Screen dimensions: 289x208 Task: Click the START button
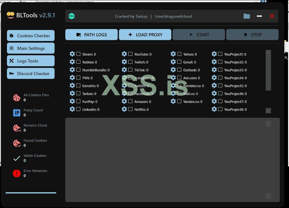199,35
